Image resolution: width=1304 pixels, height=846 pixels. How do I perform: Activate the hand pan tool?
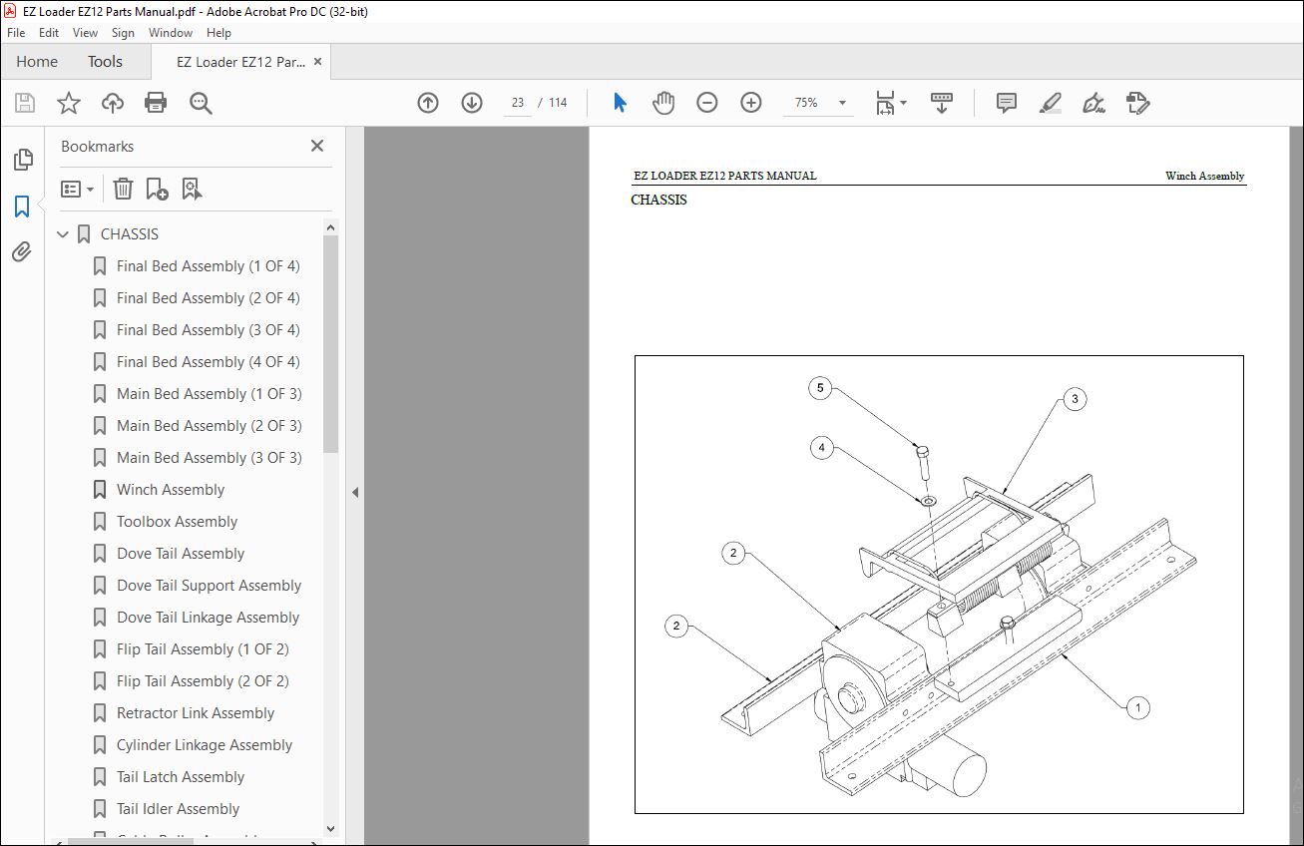click(x=663, y=103)
